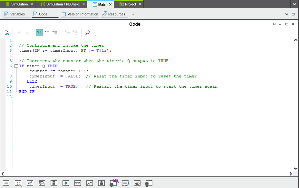Click the 'T#1s' time literal on line 3
The height and width of the screenshot is (188, 299).
click(101, 51)
